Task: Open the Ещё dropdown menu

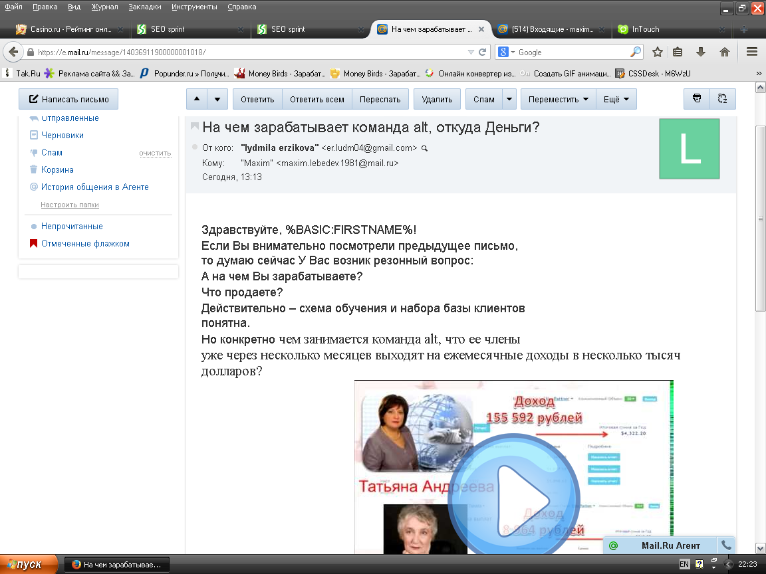Action: [616, 99]
